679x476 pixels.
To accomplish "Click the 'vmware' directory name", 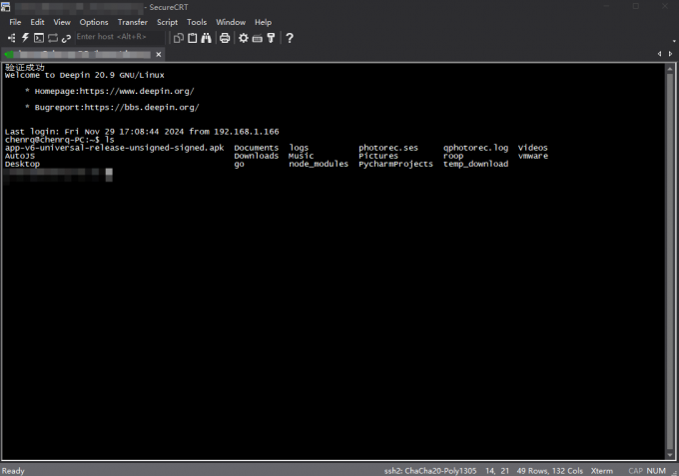I will click(533, 156).
